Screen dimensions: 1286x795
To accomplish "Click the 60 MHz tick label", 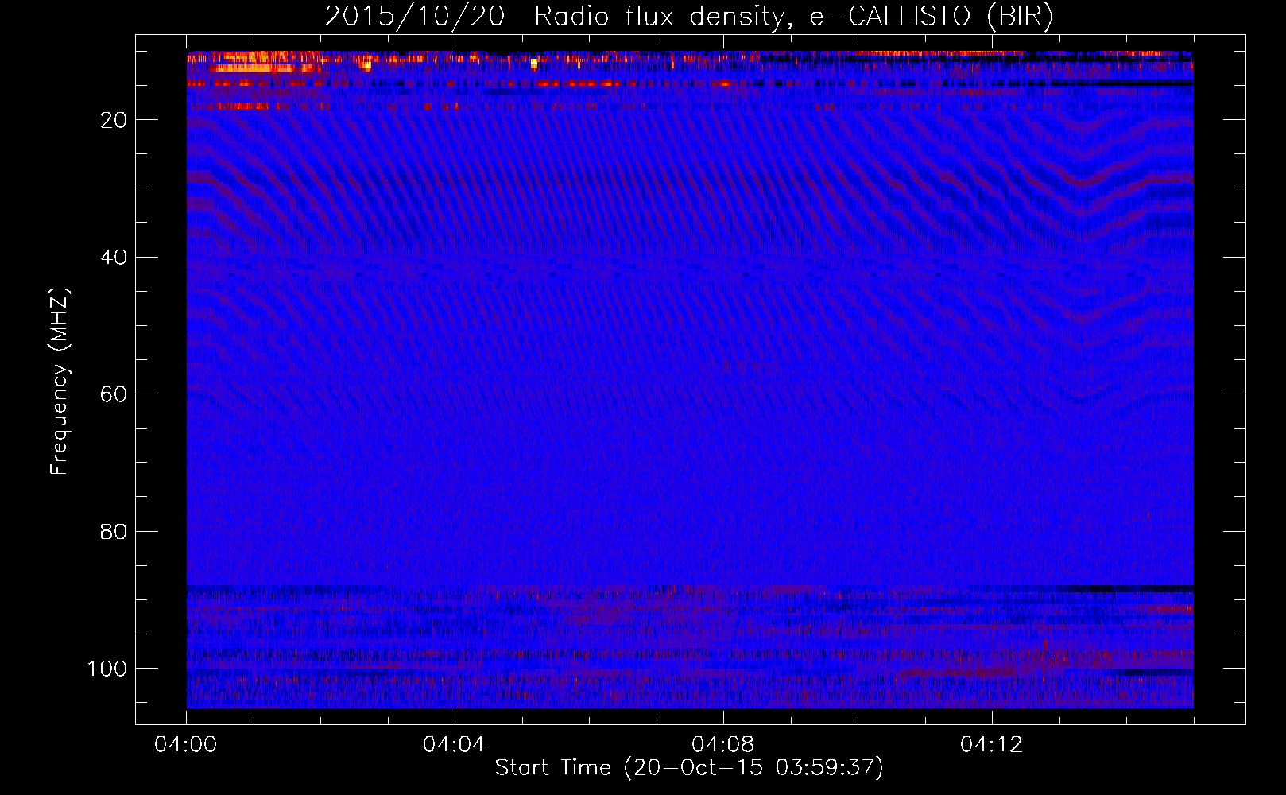I will [114, 394].
